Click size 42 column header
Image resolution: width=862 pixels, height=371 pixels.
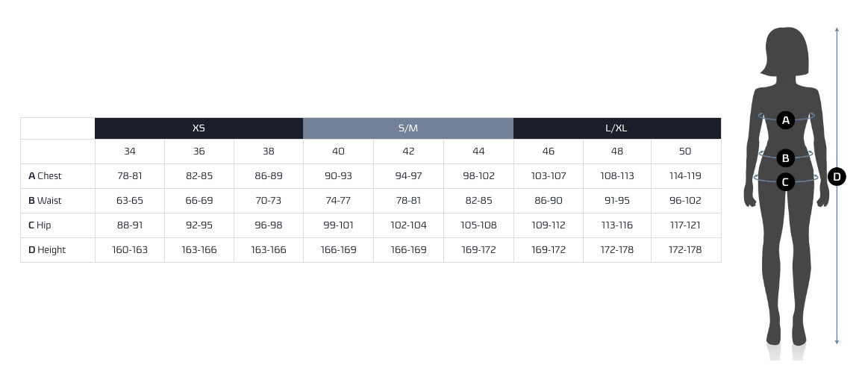[408, 152]
